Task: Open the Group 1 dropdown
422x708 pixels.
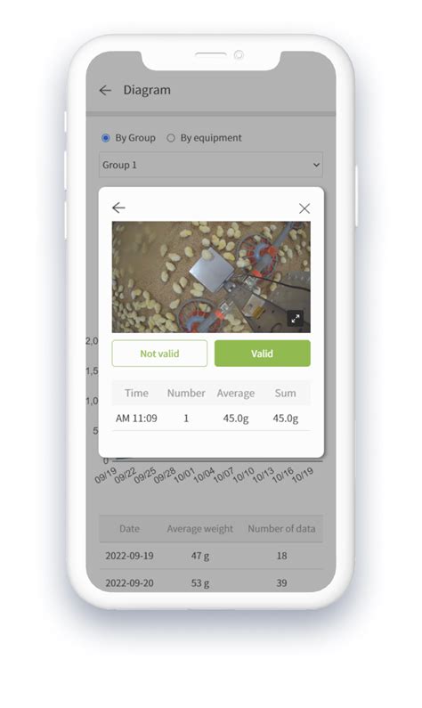Action: click(211, 165)
